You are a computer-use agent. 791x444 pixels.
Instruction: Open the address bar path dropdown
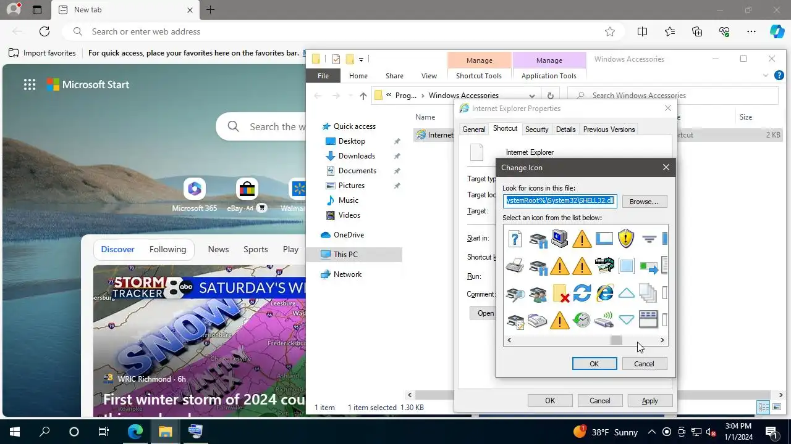(531, 96)
